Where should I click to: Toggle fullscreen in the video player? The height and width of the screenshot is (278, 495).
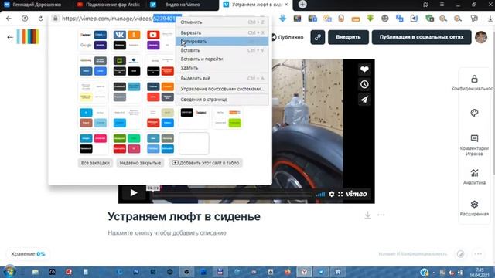340,194
